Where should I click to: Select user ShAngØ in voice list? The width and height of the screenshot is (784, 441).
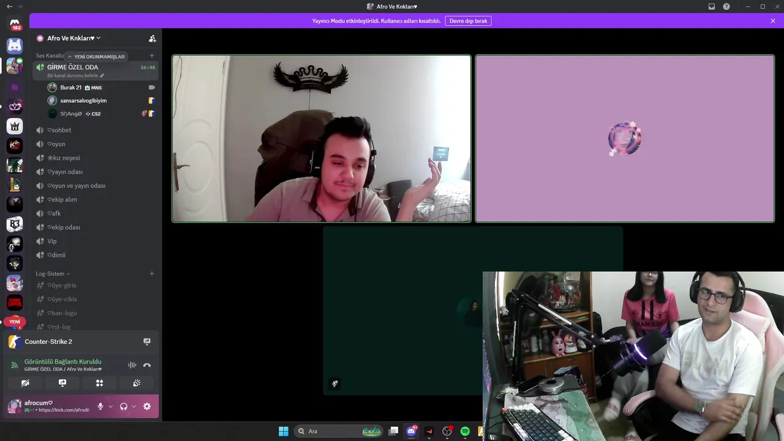coord(101,114)
